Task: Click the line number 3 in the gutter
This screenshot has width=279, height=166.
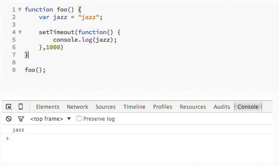Action: click(14, 24)
